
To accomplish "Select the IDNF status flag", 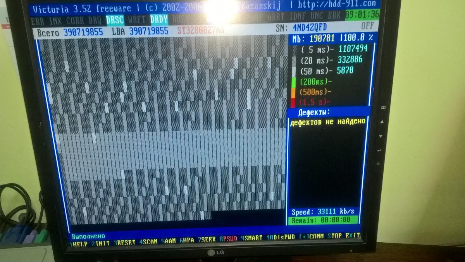I will point(297,16).
